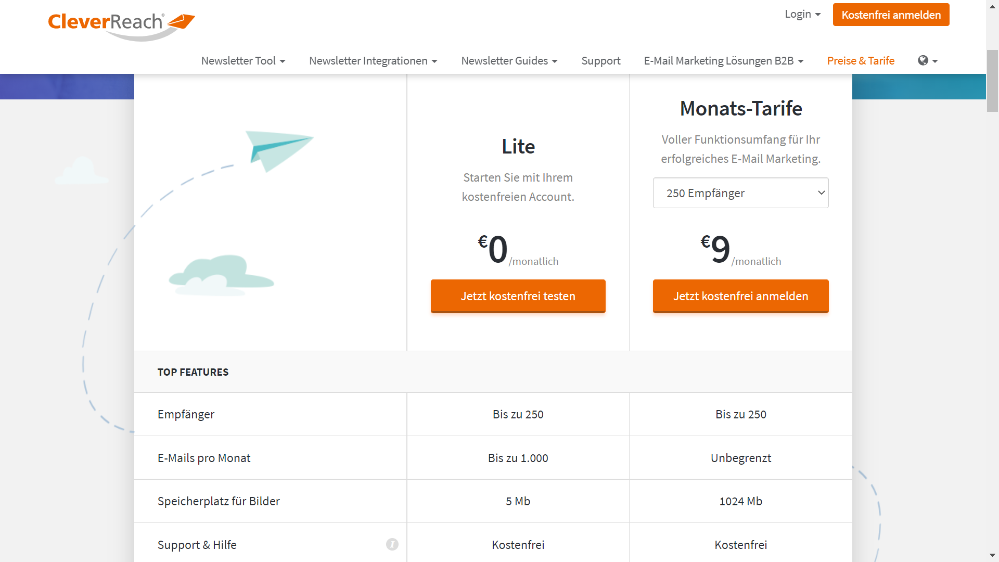This screenshot has height=562, width=999.
Task: Click the teal cloud illustration
Action: [x=222, y=275]
